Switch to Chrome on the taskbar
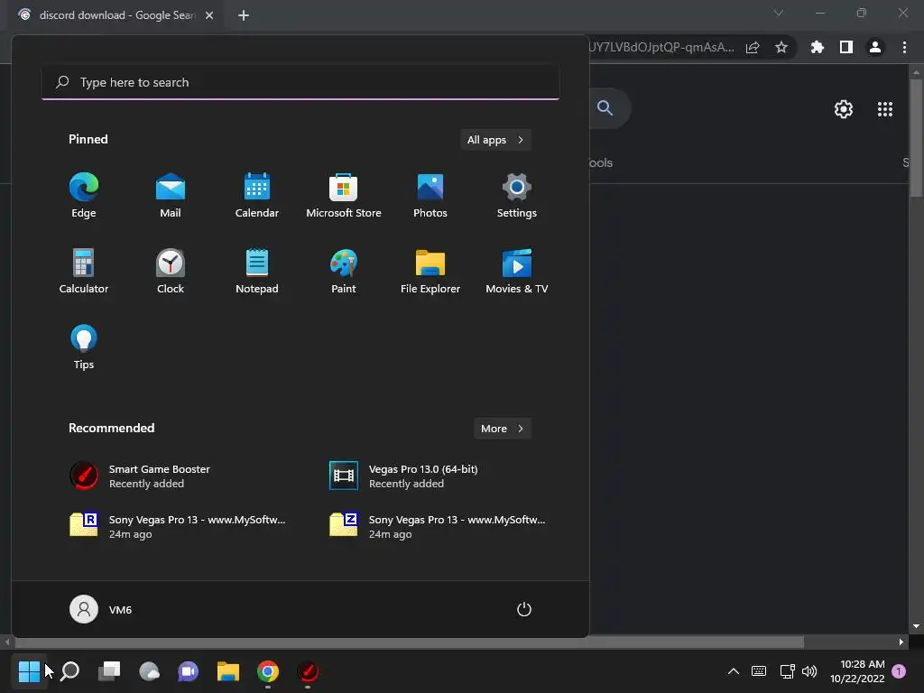 click(267, 671)
